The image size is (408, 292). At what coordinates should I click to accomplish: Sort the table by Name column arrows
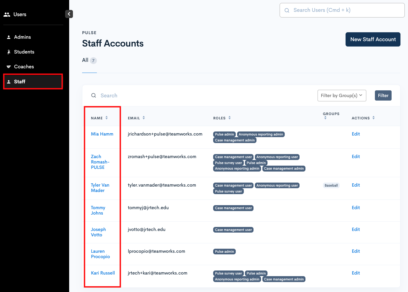tap(107, 118)
